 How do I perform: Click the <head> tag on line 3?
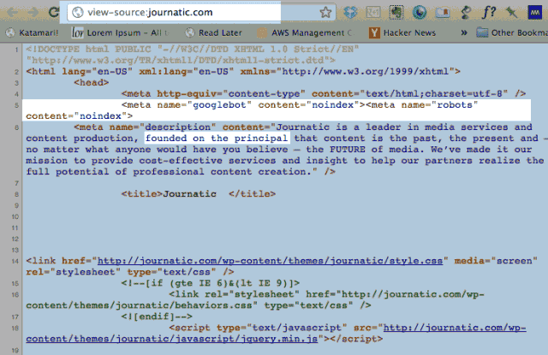point(92,83)
